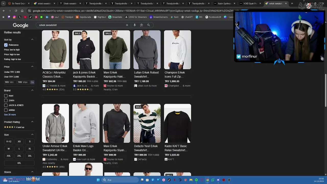Image resolution: width=327 pixels, height=184 pixels.
Task: Switch to the En Trend Ürün tab
Action: (x=19, y=4)
